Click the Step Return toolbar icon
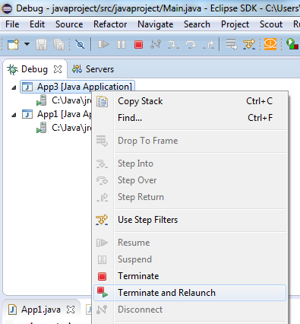This screenshot has height=324, width=300. pos(209,45)
